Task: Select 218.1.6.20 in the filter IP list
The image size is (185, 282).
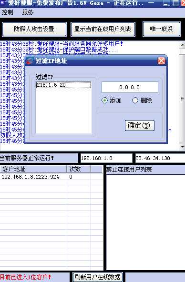Action: click(x=64, y=85)
